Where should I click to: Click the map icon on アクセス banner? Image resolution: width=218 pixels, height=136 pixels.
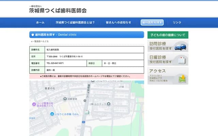(x=183, y=79)
